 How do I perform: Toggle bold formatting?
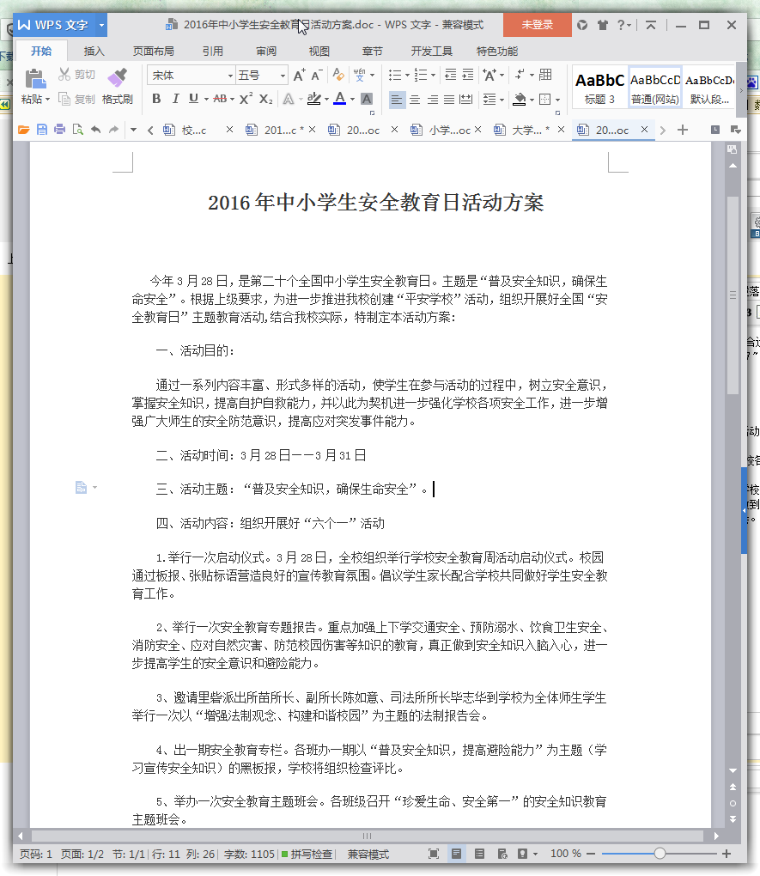tap(156, 100)
